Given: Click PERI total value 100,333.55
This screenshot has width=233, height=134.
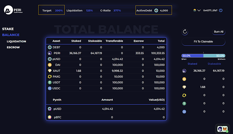Looking at the screenshot, I should [x=158, y=53].
